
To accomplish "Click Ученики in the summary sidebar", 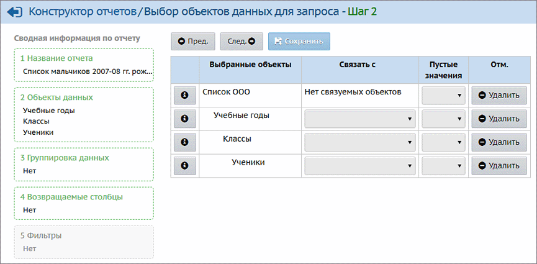I will [38, 132].
